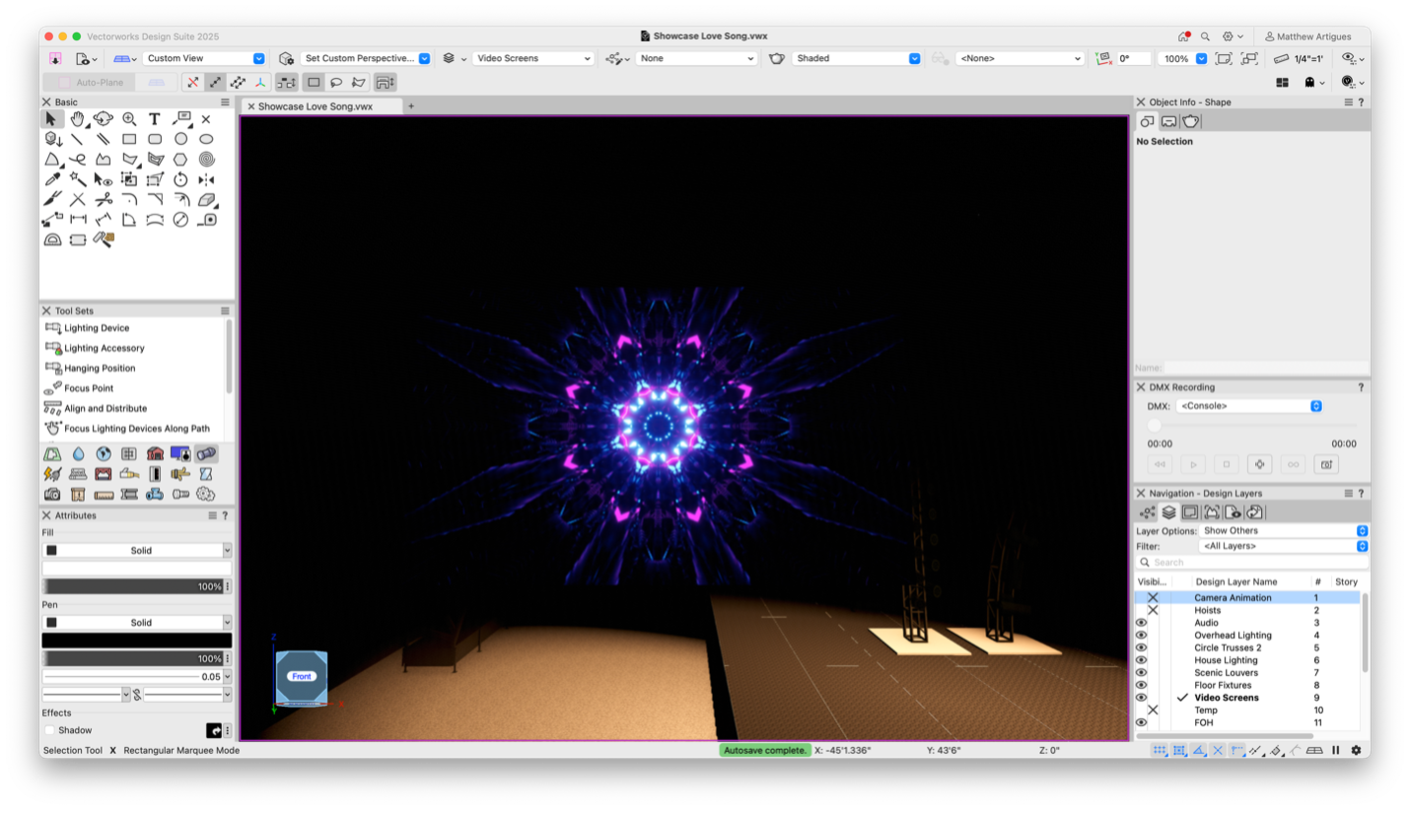Open the Custom View dropdown

pyautogui.click(x=204, y=58)
